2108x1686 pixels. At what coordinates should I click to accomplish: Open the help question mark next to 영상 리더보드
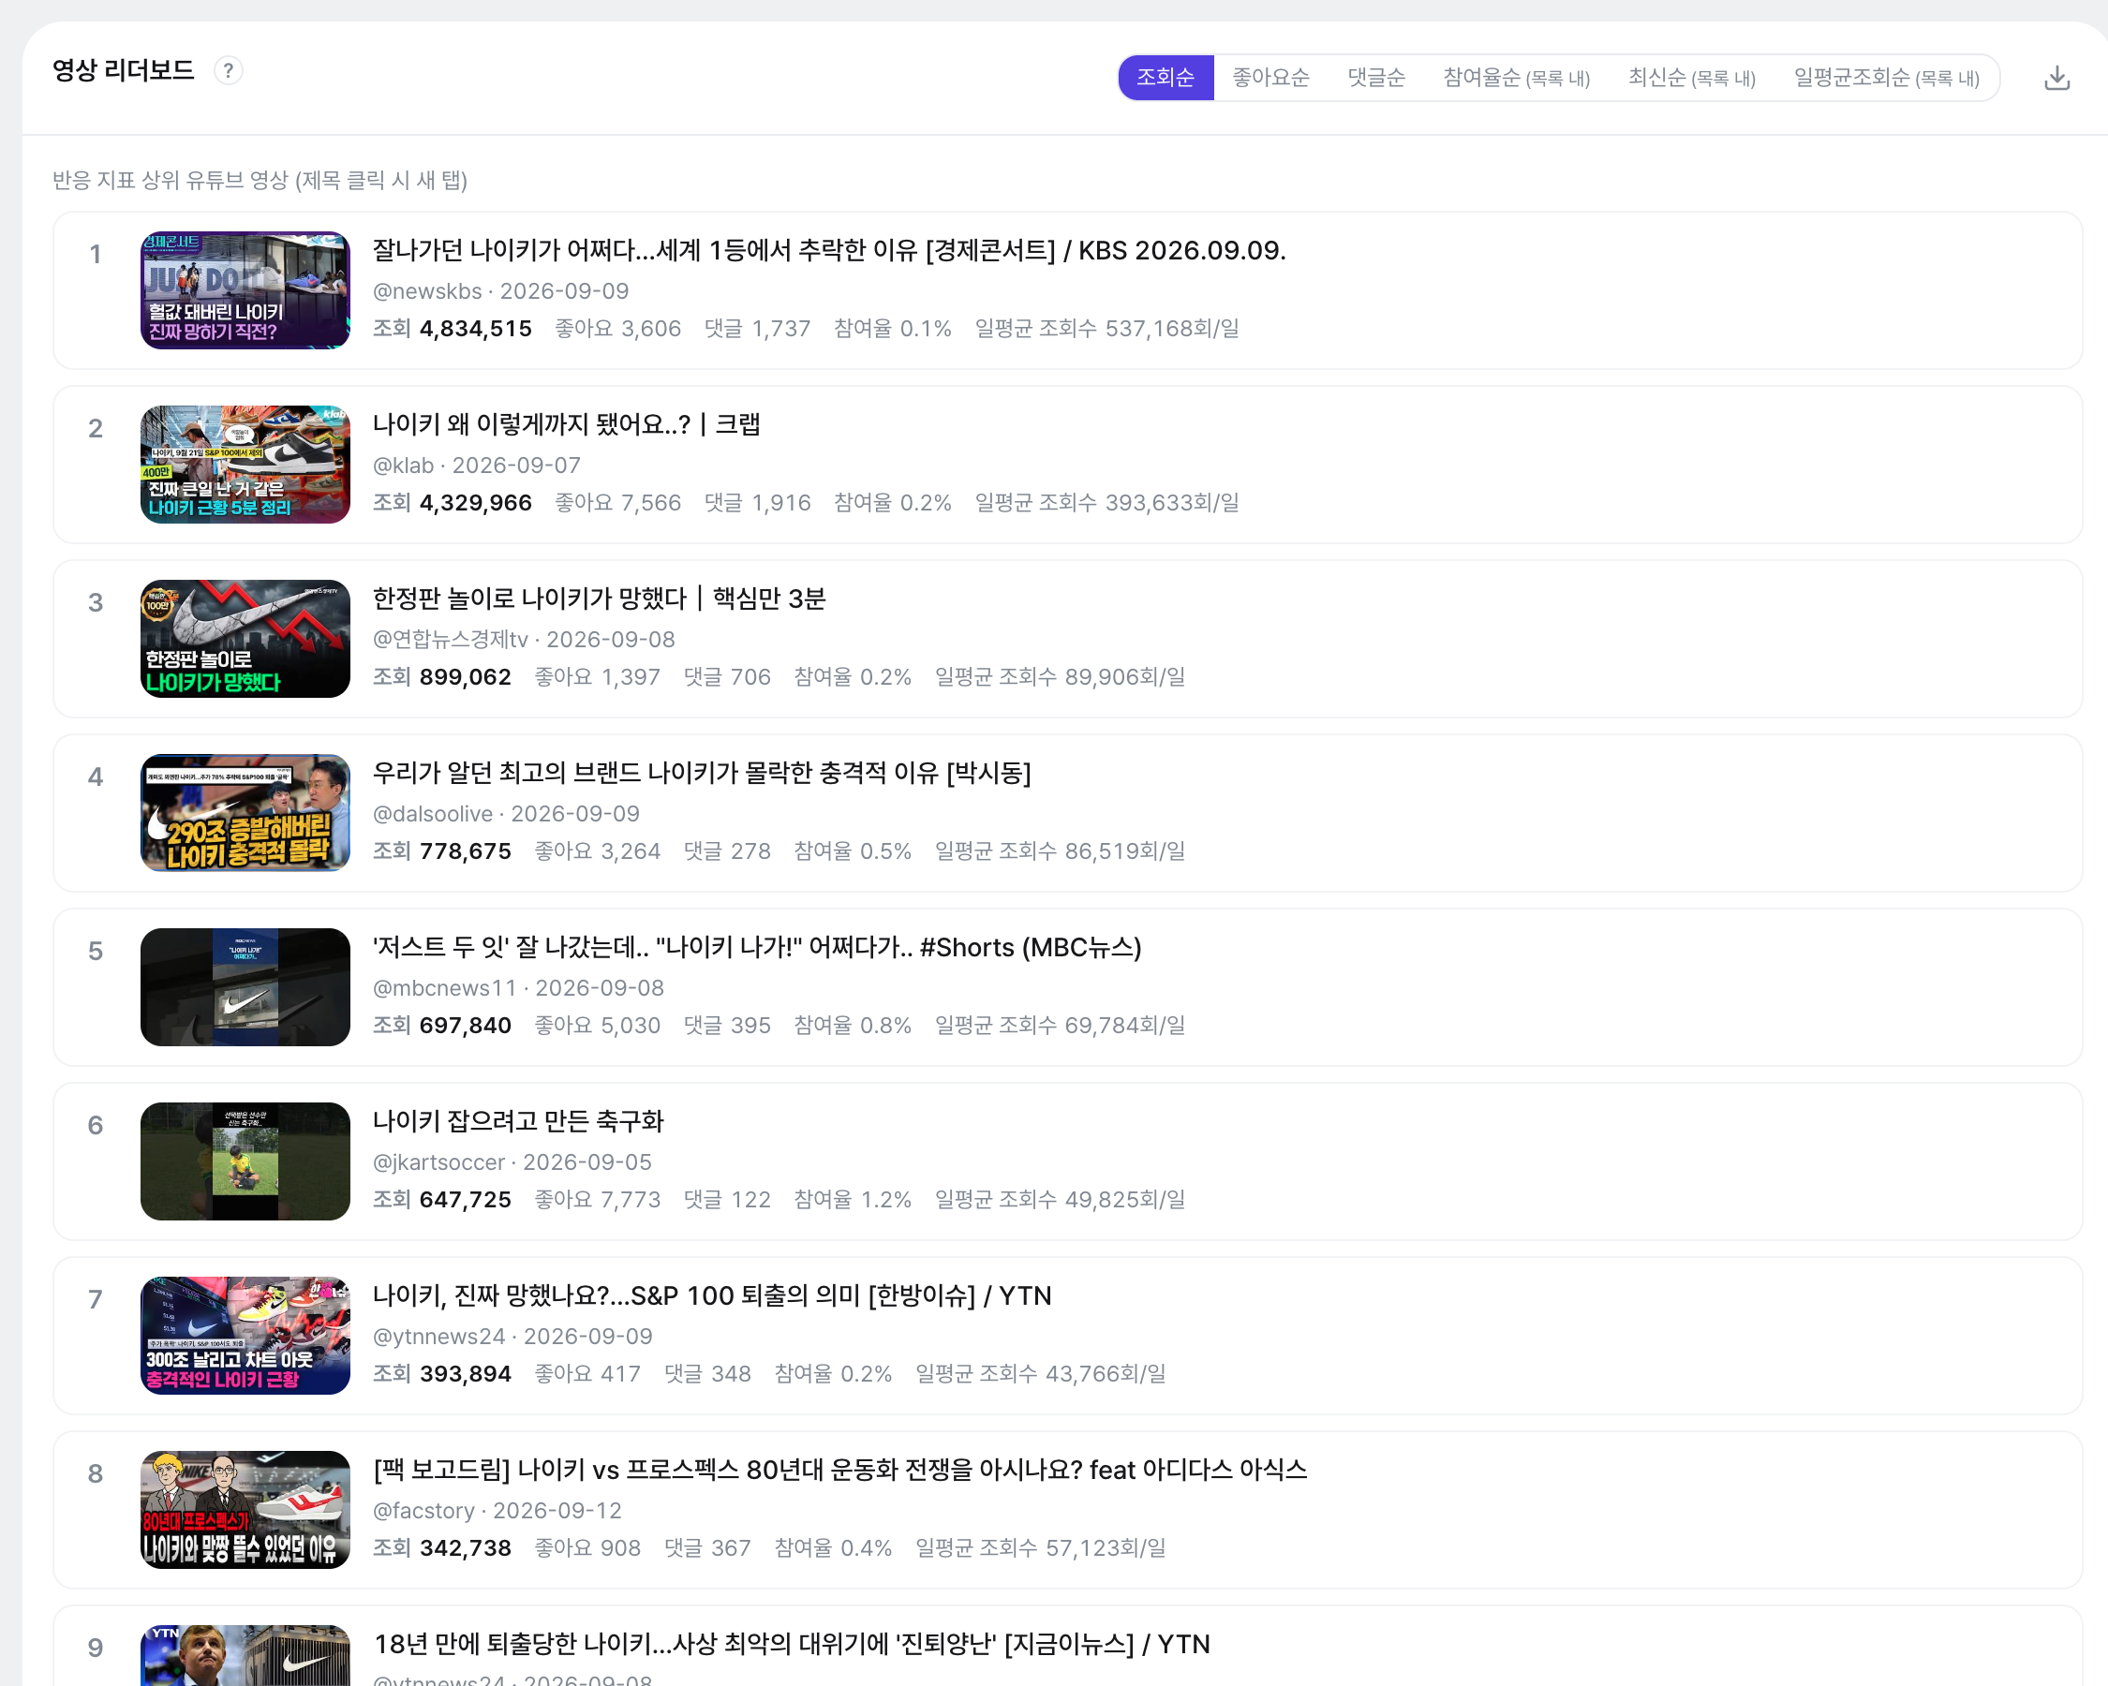coord(228,70)
